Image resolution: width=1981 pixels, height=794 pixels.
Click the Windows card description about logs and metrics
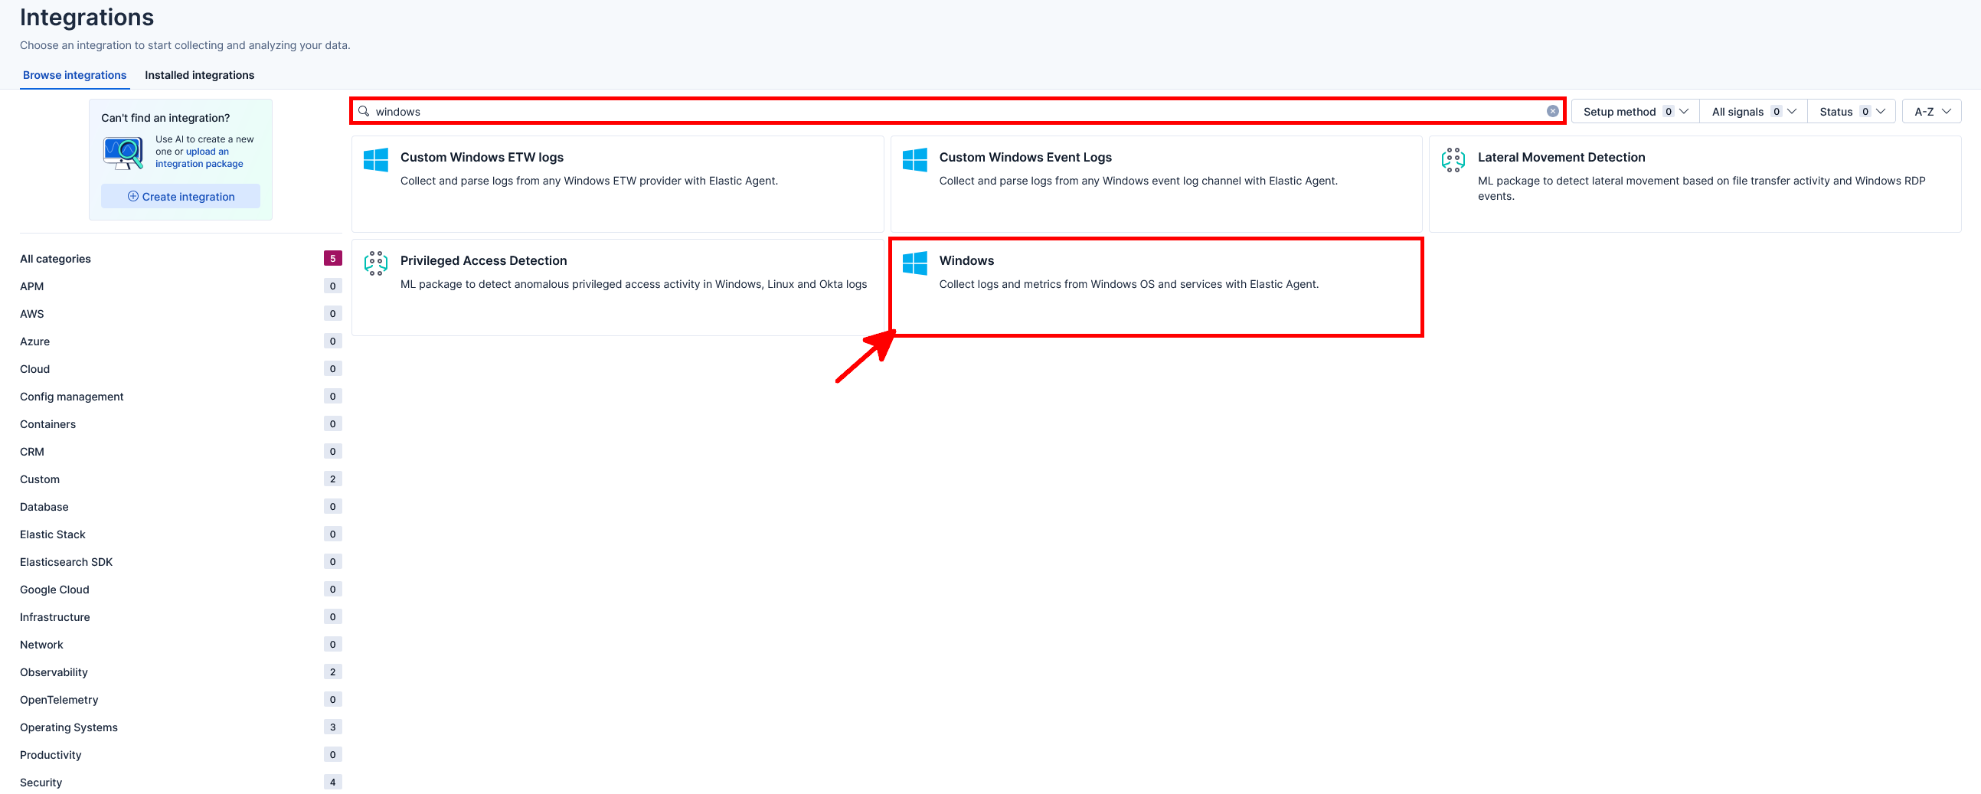(x=1128, y=284)
